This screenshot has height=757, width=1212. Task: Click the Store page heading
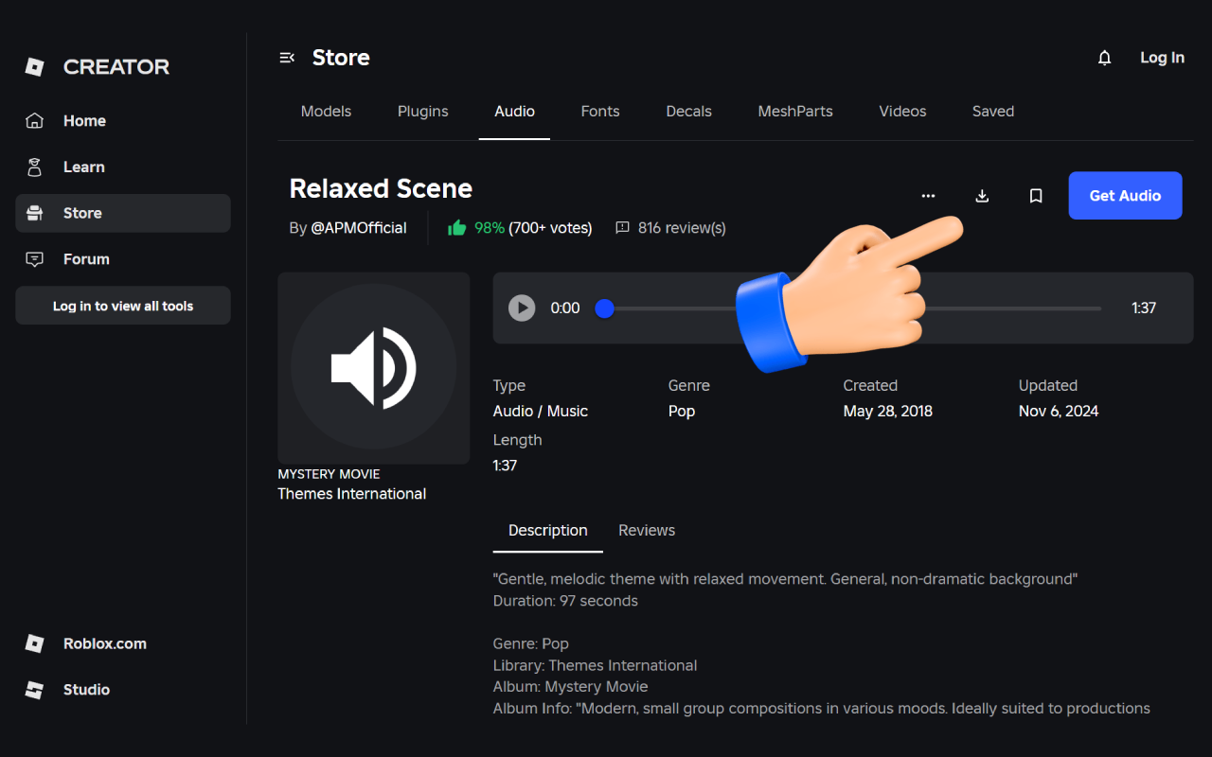point(341,58)
